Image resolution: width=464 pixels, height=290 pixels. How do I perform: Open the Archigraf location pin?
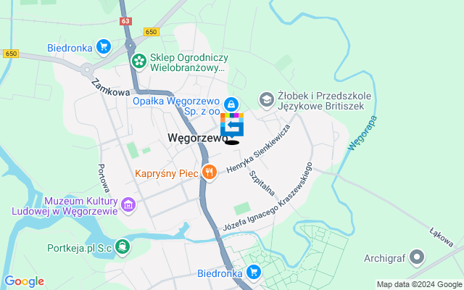(417, 257)
